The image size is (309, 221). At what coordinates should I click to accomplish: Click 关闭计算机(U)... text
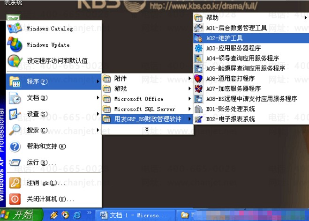coord(51,199)
